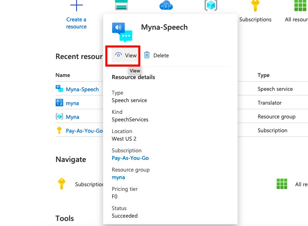Viewport: 308px width, 226px height.
Task: Open Subscriptions under the Navigate section
Action: (89, 184)
